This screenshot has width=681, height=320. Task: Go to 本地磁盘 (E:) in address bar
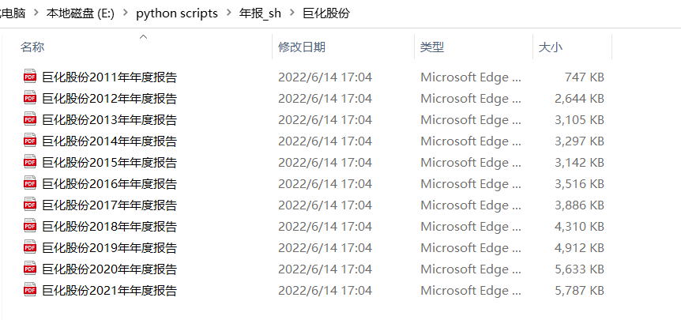(81, 14)
